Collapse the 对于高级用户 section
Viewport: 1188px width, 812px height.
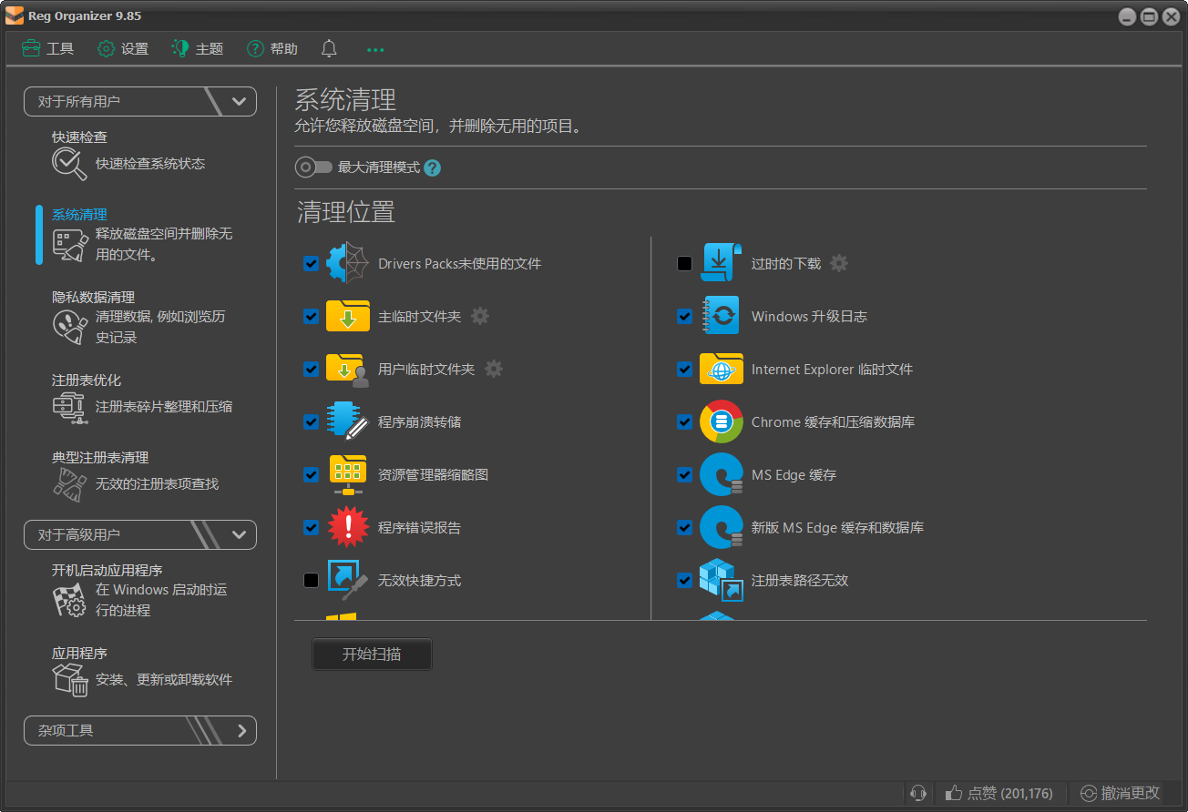140,534
